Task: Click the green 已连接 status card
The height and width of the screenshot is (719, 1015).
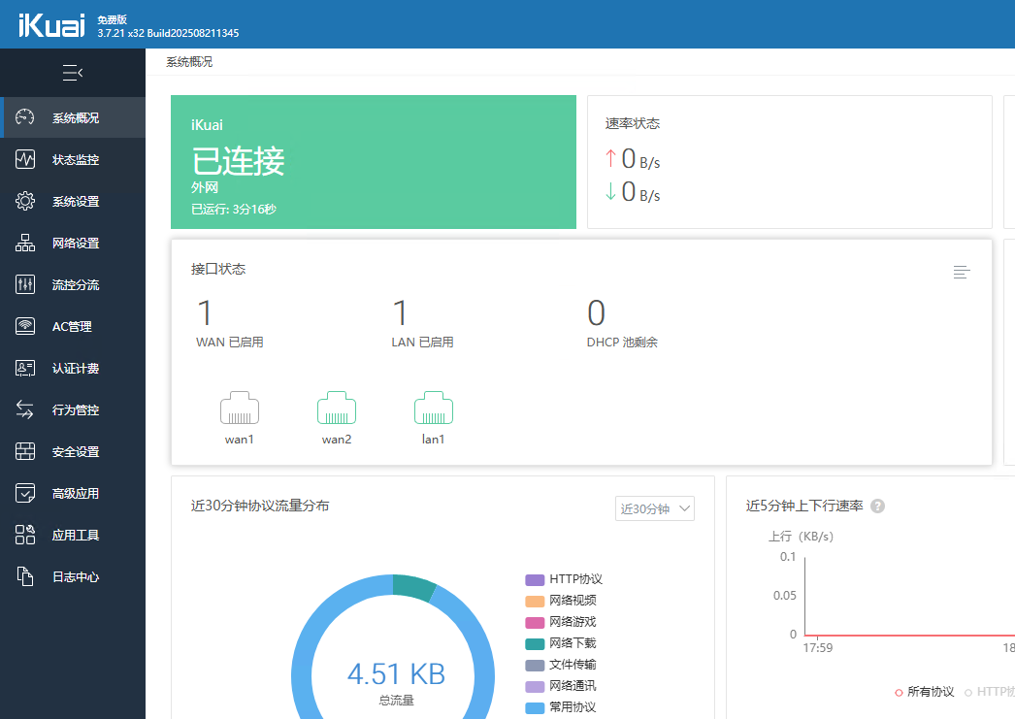Action: pyautogui.click(x=374, y=162)
